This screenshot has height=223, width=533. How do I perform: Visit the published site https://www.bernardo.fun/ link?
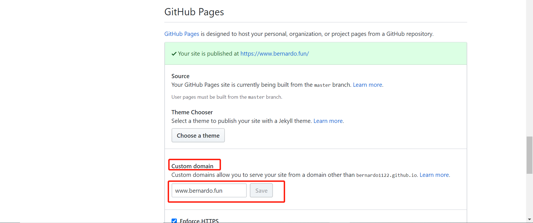tap(275, 54)
